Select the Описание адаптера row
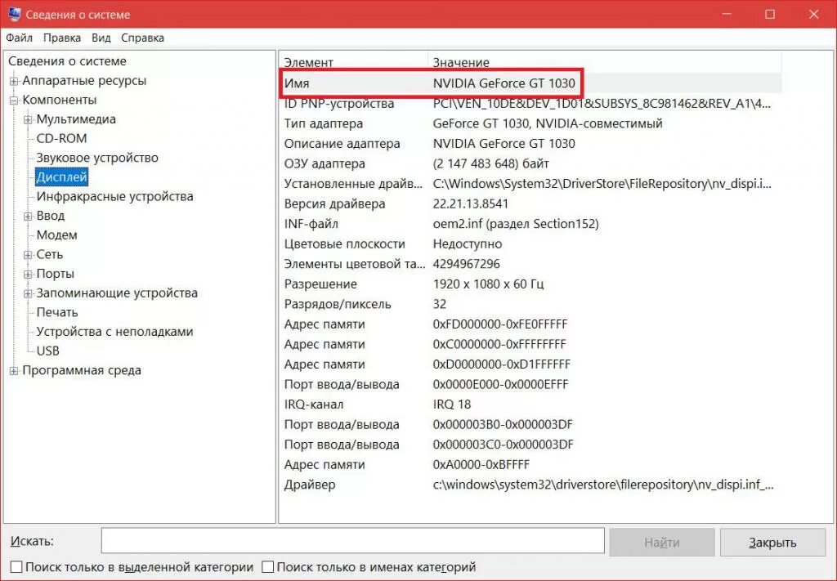The image size is (837, 581). click(531, 144)
